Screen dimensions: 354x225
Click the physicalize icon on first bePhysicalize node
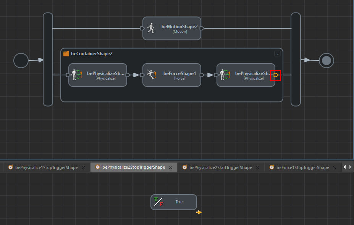pos(76,75)
